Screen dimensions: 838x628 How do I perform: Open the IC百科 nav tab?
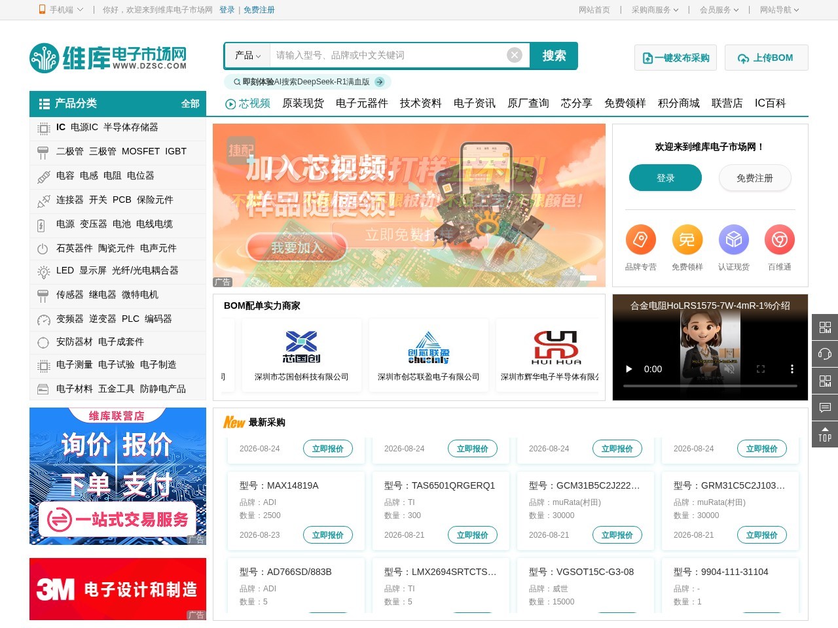770,103
